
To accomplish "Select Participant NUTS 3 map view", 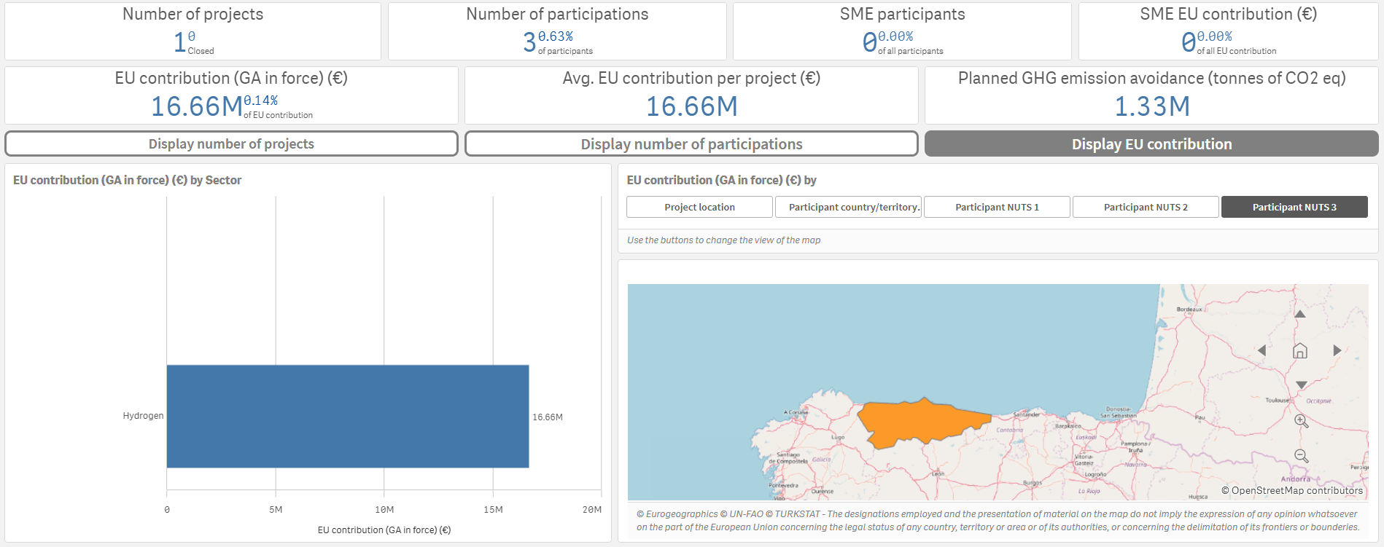I will (x=1294, y=207).
